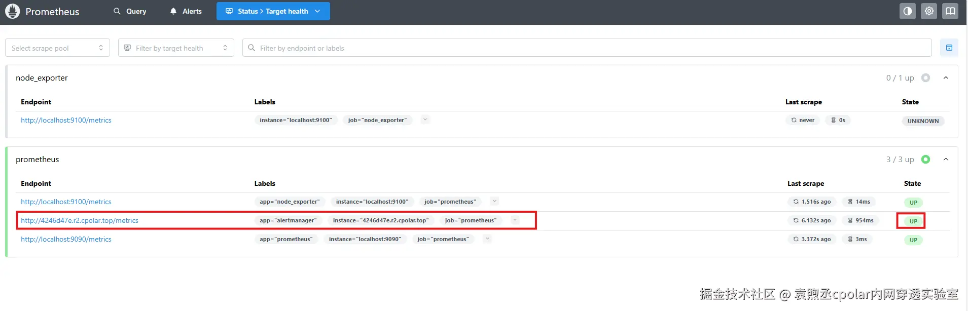Viewport: 968px width, 311px height.
Task: Click the node_exporter gray health ring
Action: click(926, 78)
